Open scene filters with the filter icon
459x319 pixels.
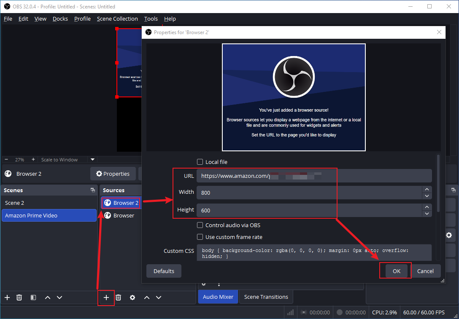click(33, 298)
